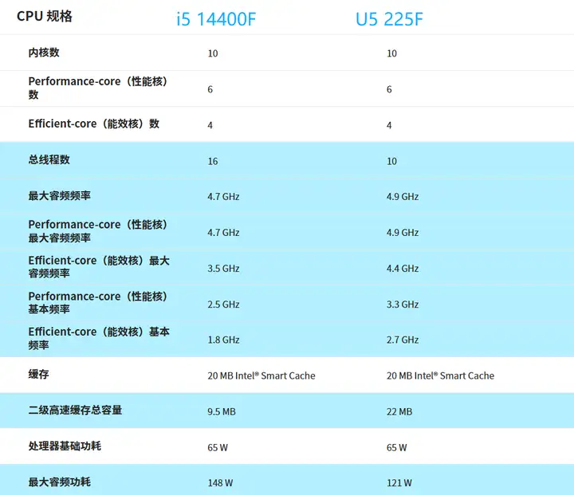Click the "处理器基础功耗" row label
The height and width of the screenshot is (495, 574).
tap(65, 446)
